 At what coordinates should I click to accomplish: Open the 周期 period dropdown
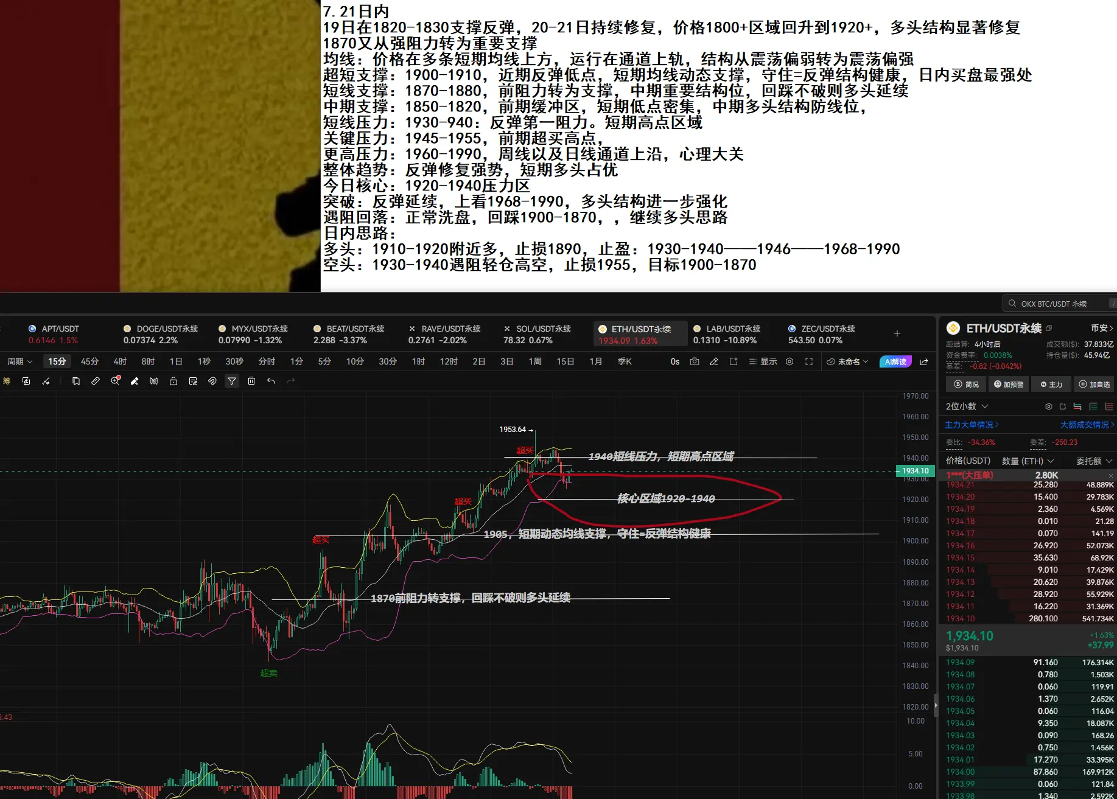point(19,361)
